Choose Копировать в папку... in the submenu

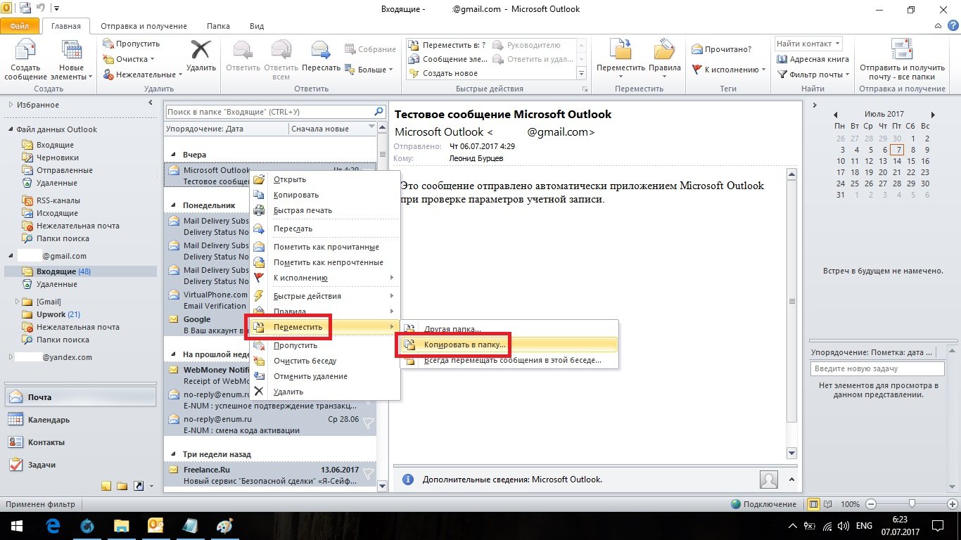pyautogui.click(x=509, y=345)
